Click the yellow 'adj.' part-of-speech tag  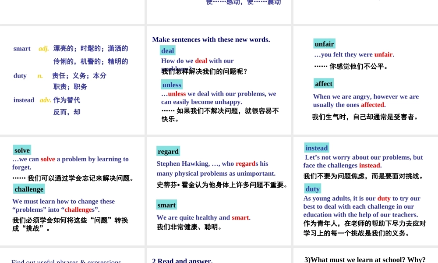pyautogui.click(x=44, y=49)
